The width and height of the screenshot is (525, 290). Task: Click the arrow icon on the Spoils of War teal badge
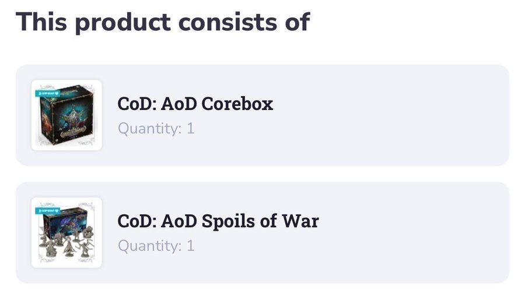pos(38,210)
